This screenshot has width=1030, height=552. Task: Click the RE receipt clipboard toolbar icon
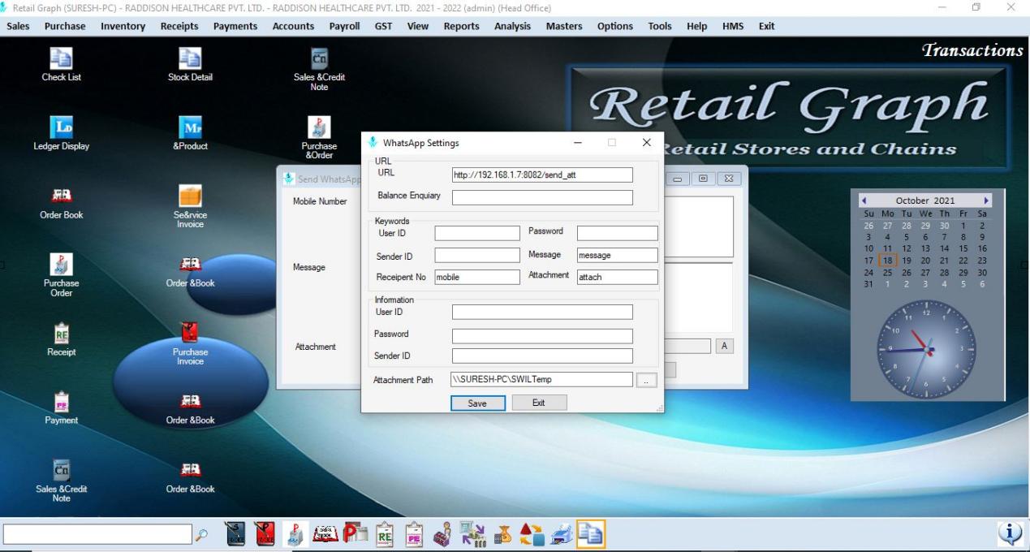click(384, 533)
